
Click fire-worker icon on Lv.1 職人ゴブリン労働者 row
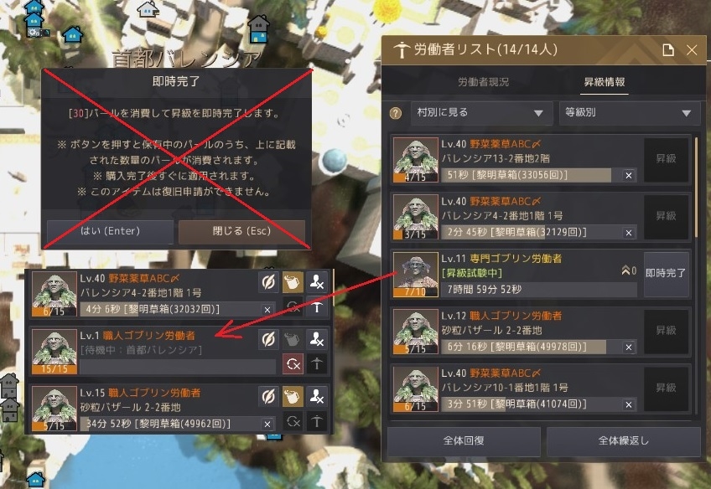(316, 340)
